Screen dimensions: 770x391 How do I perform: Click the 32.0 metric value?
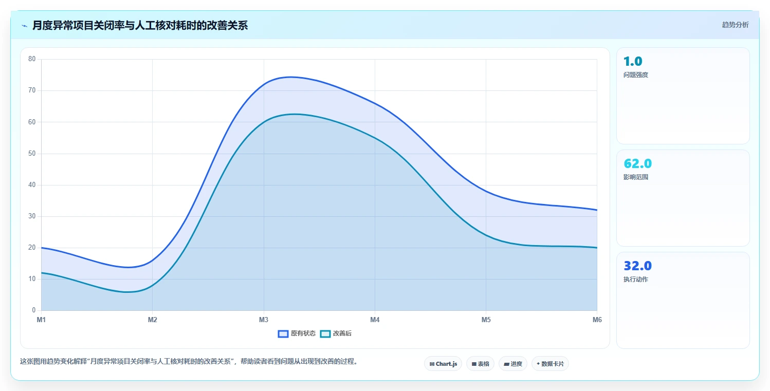click(x=637, y=266)
